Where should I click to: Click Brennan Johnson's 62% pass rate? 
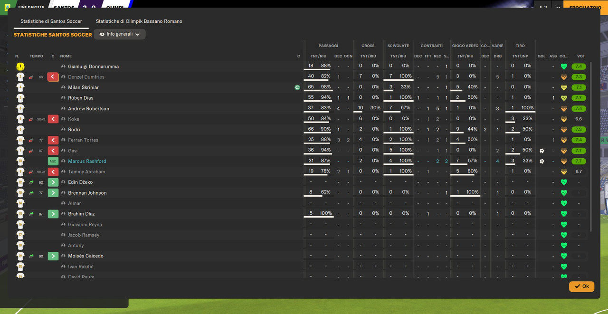pyautogui.click(x=326, y=192)
